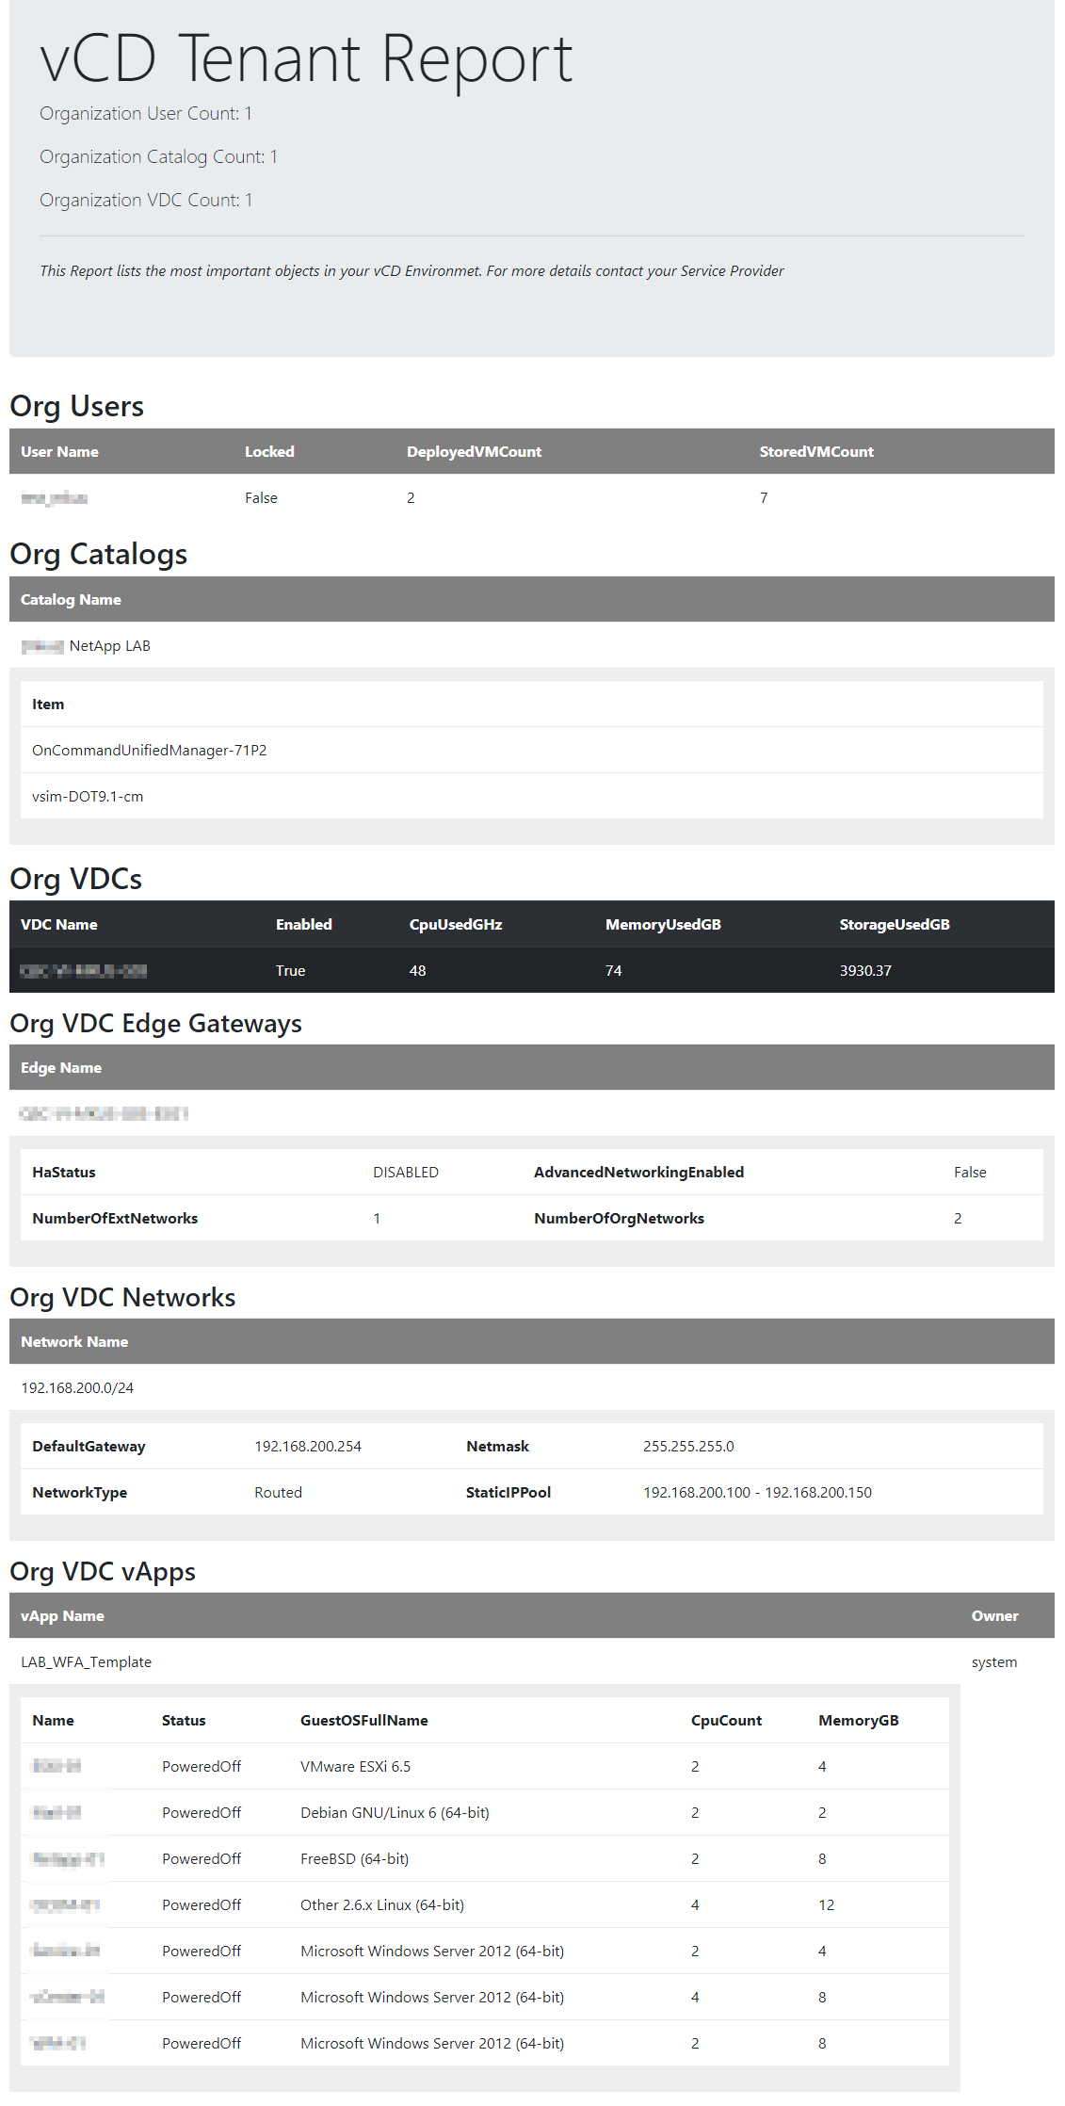The image size is (1065, 2106).
Task: Click the StaticIPPool address range value
Action: click(x=757, y=1493)
